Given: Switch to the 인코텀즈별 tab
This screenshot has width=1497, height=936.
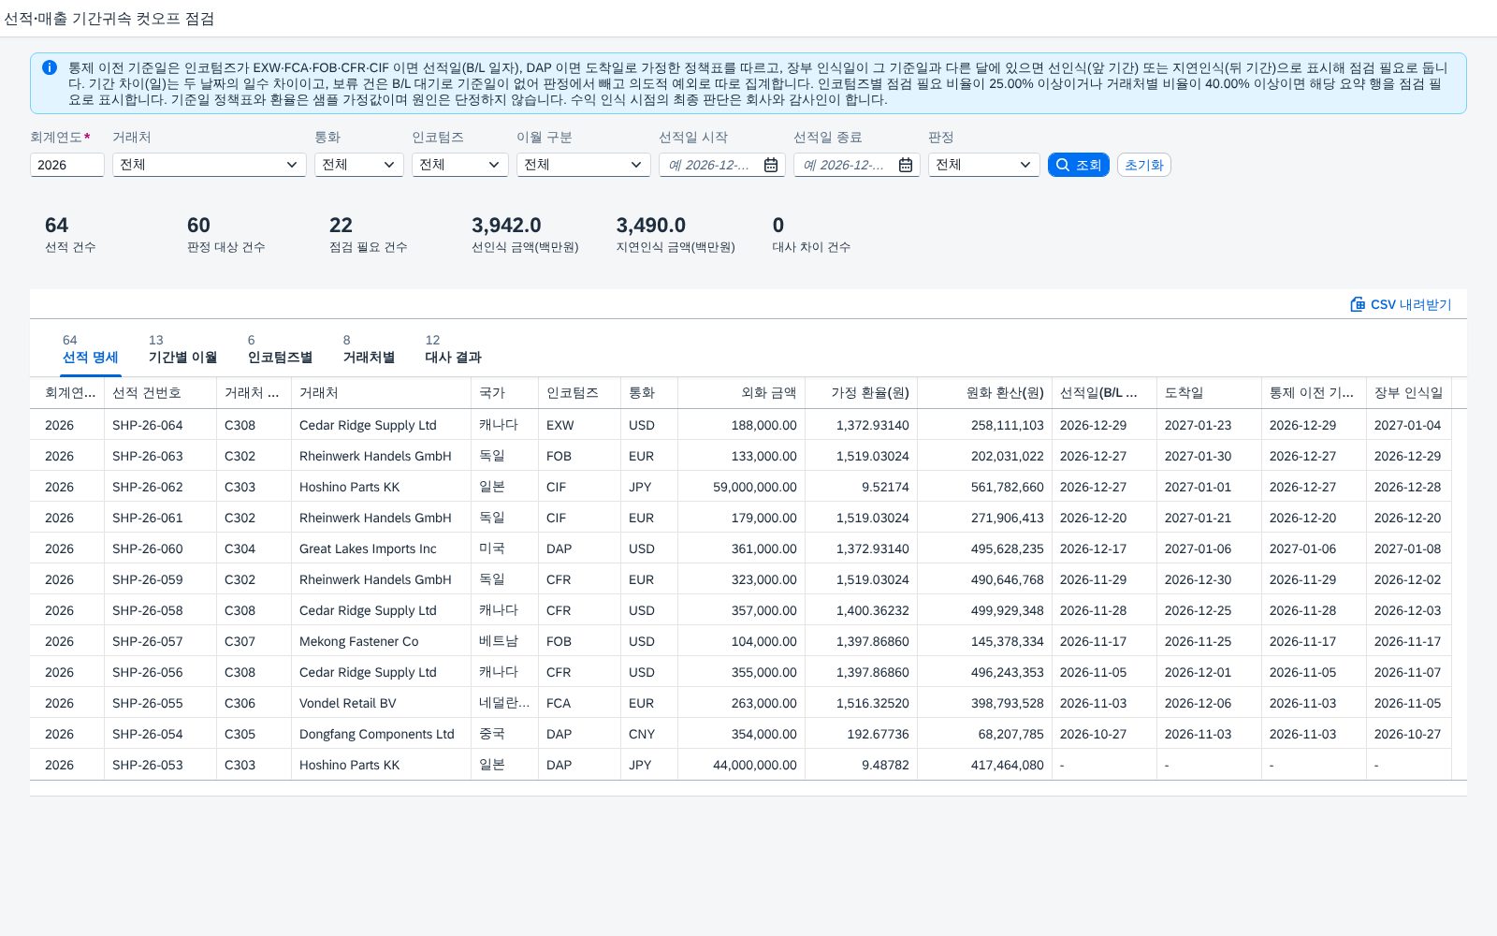Looking at the screenshot, I should coord(280,350).
